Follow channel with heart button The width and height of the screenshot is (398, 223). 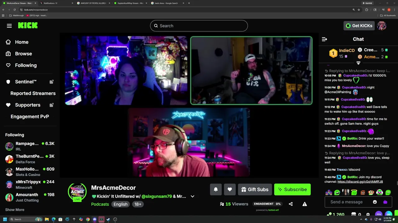pos(230,190)
